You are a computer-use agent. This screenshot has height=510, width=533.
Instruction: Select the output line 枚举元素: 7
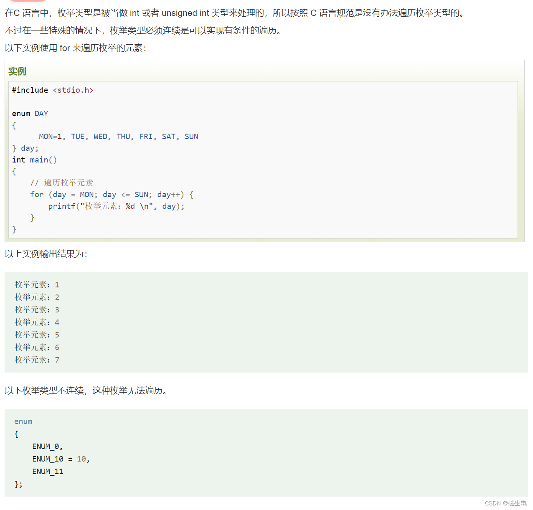pos(36,360)
